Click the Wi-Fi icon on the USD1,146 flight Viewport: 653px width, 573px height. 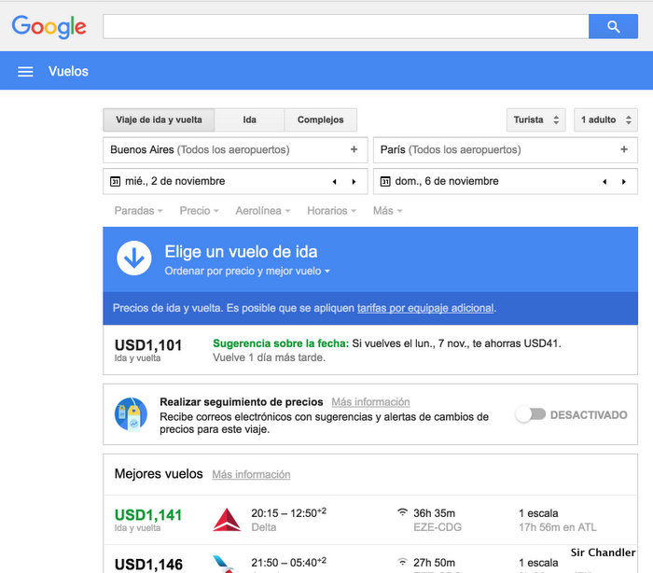[x=402, y=561]
